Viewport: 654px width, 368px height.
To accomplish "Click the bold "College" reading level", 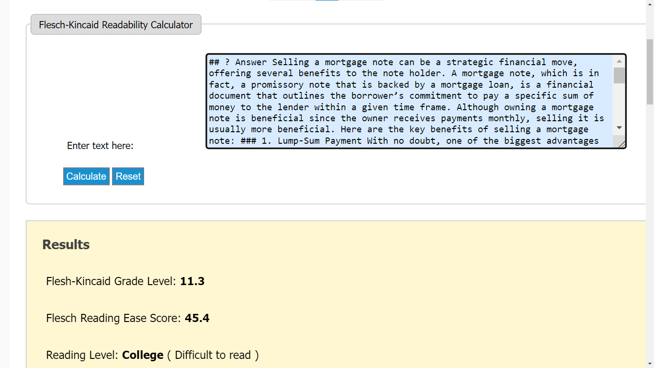I will tap(143, 355).
